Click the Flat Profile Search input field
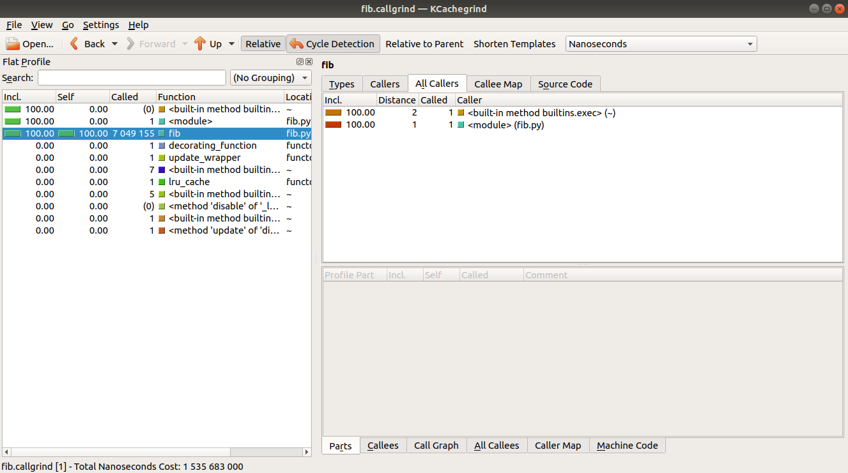This screenshot has height=473, width=848. [132, 78]
